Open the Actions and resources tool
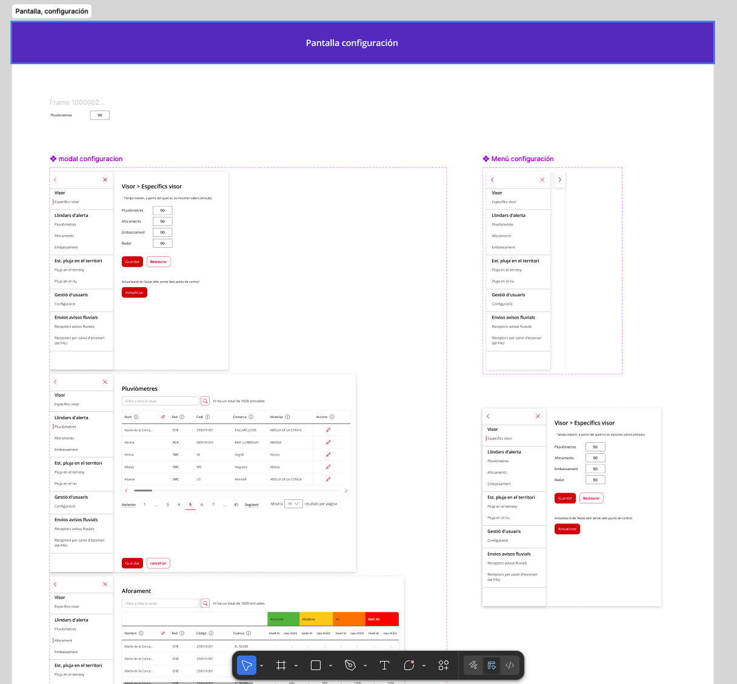The height and width of the screenshot is (684, 737). (x=444, y=665)
